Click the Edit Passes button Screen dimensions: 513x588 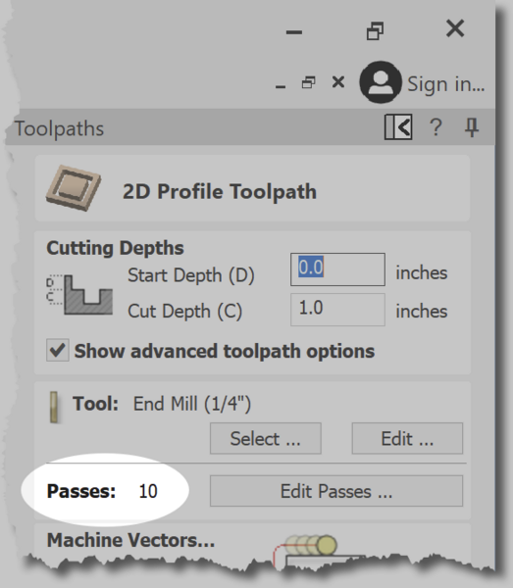(336, 491)
